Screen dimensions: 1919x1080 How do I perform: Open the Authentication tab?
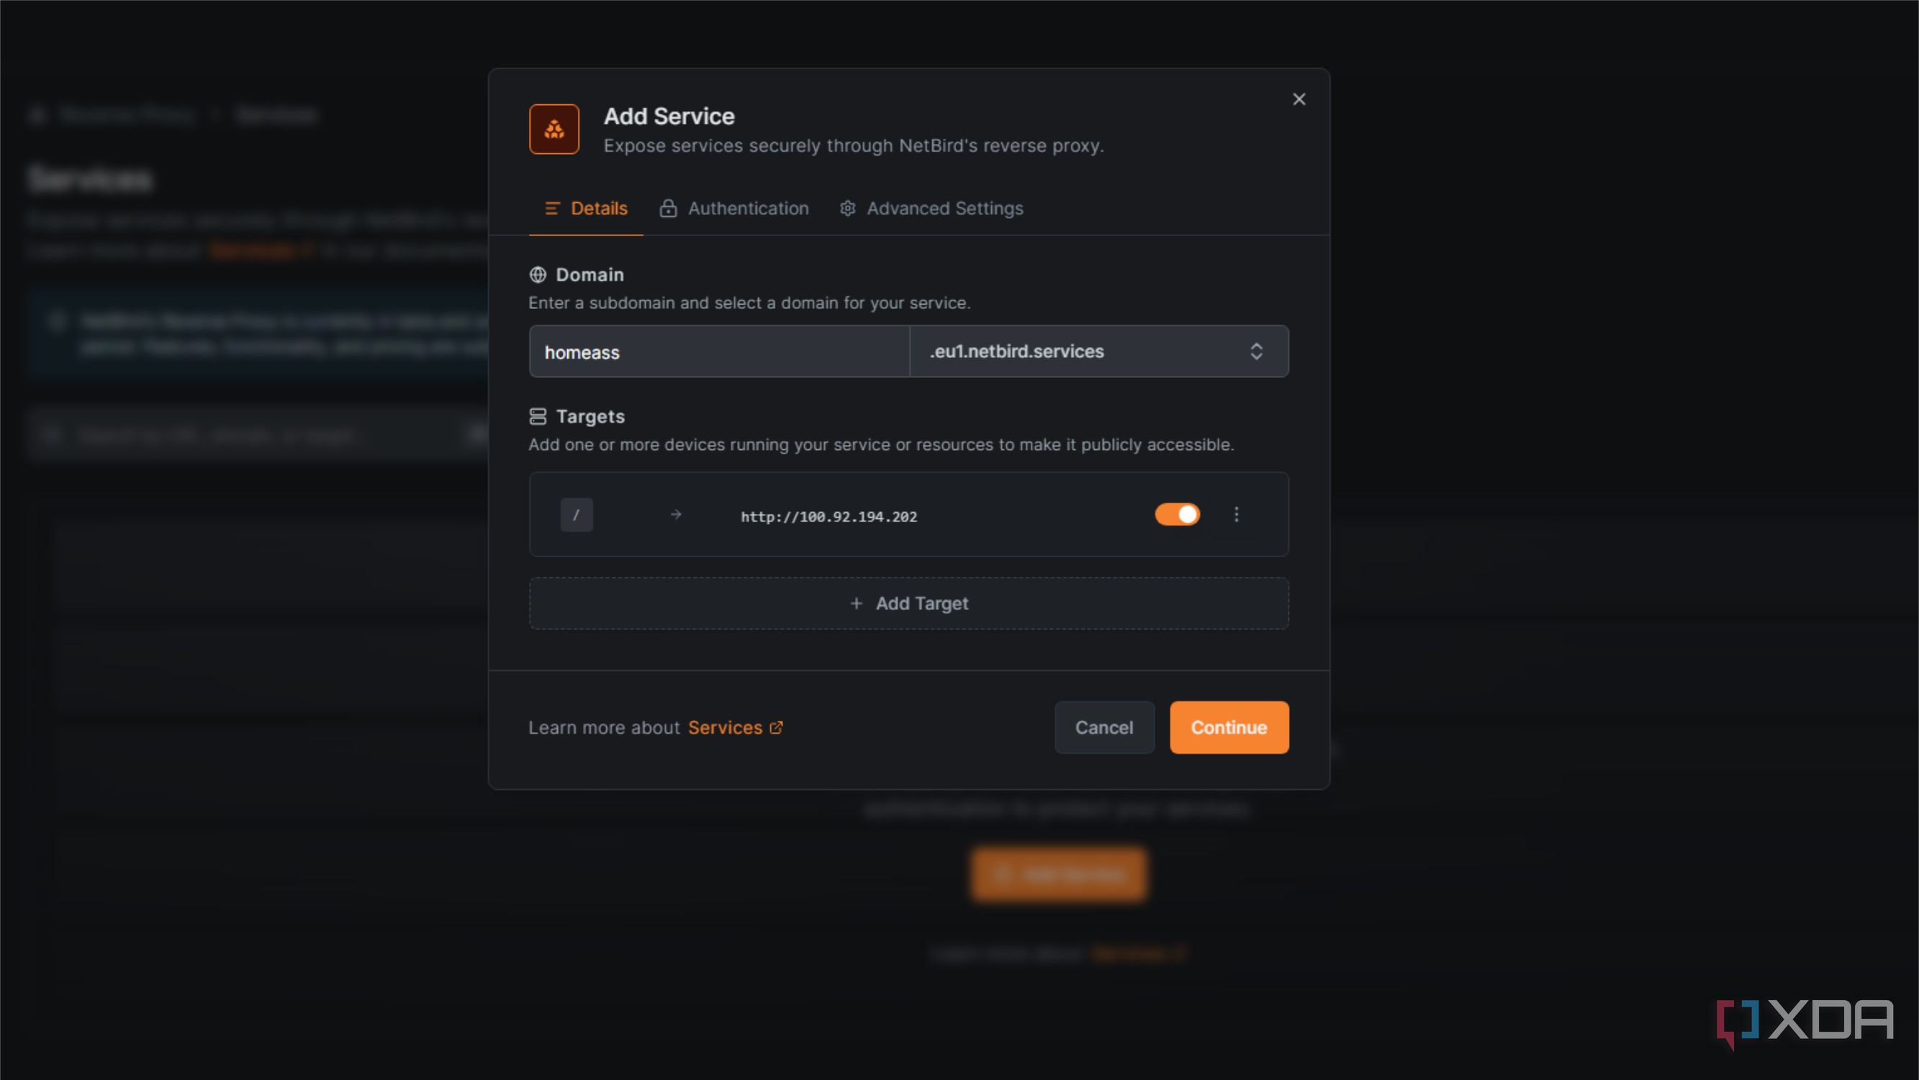click(733, 209)
